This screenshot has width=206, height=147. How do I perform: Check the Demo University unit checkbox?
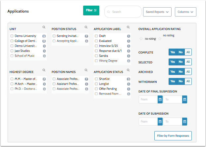(x=12, y=36)
